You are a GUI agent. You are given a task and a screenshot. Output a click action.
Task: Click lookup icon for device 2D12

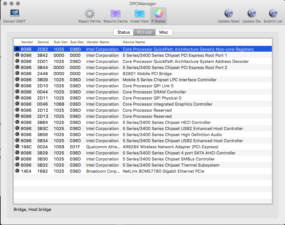pyautogui.click(x=17, y=110)
